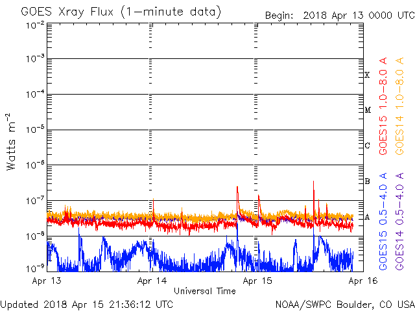The image size is (415, 311).
Task: Click the tallest red flare peak on Apr 15
Action: (314, 183)
